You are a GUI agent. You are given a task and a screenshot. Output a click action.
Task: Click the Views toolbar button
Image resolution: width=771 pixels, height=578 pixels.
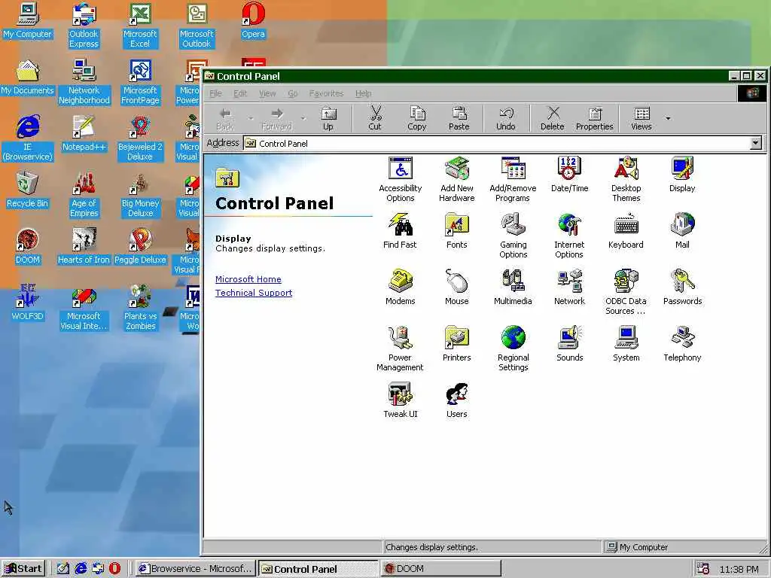coord(641,120)
